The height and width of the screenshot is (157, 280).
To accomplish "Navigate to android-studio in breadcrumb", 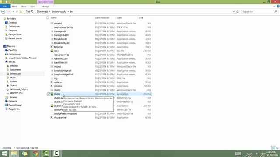I will pyautogui.click(x=59, y=12).
